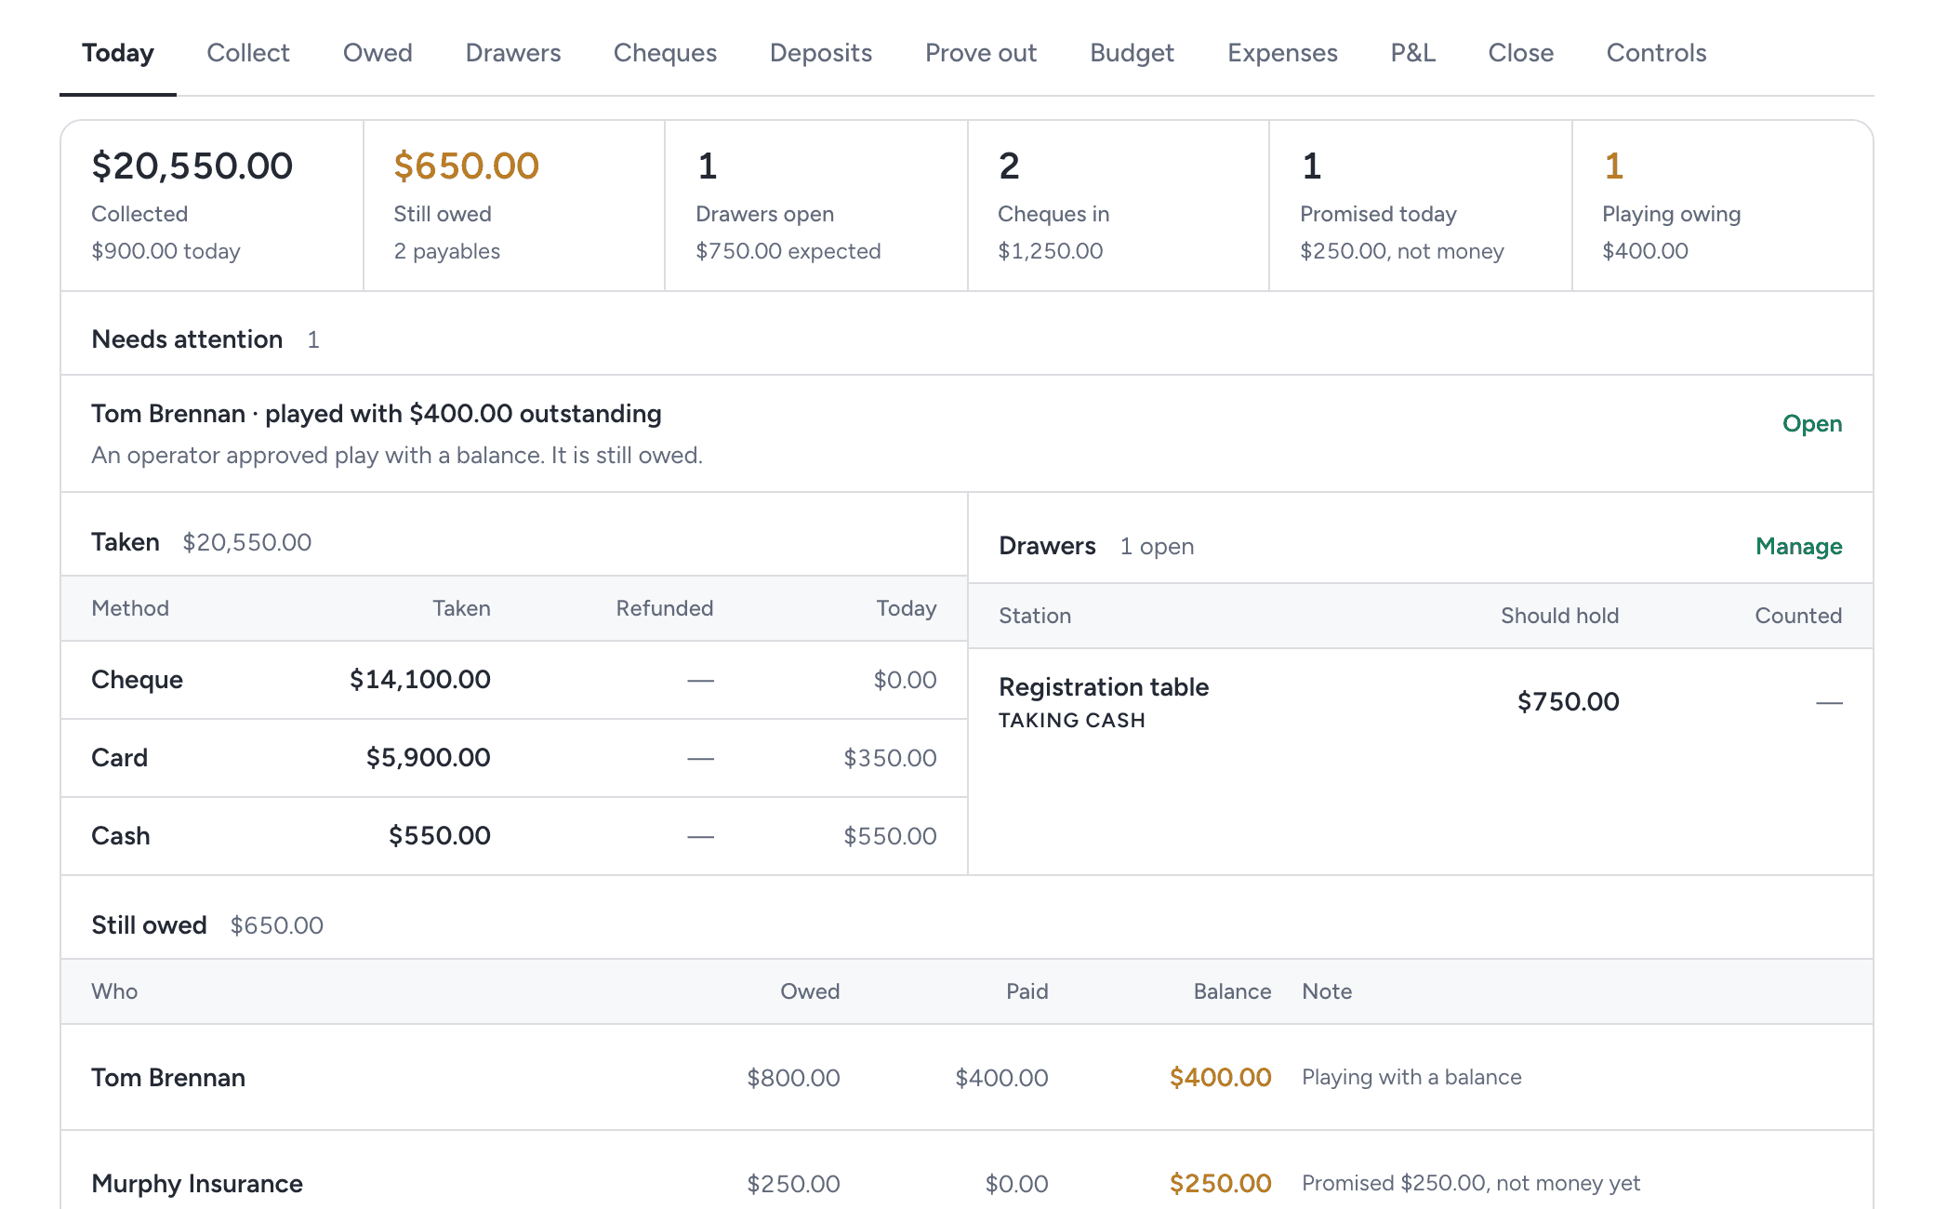This screenshot has height=1209, width=1934.
Task: Click the Cash method row
Action: 514,836
